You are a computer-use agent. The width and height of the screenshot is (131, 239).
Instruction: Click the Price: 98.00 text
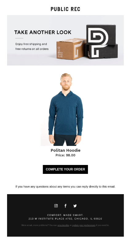[65, 155]
